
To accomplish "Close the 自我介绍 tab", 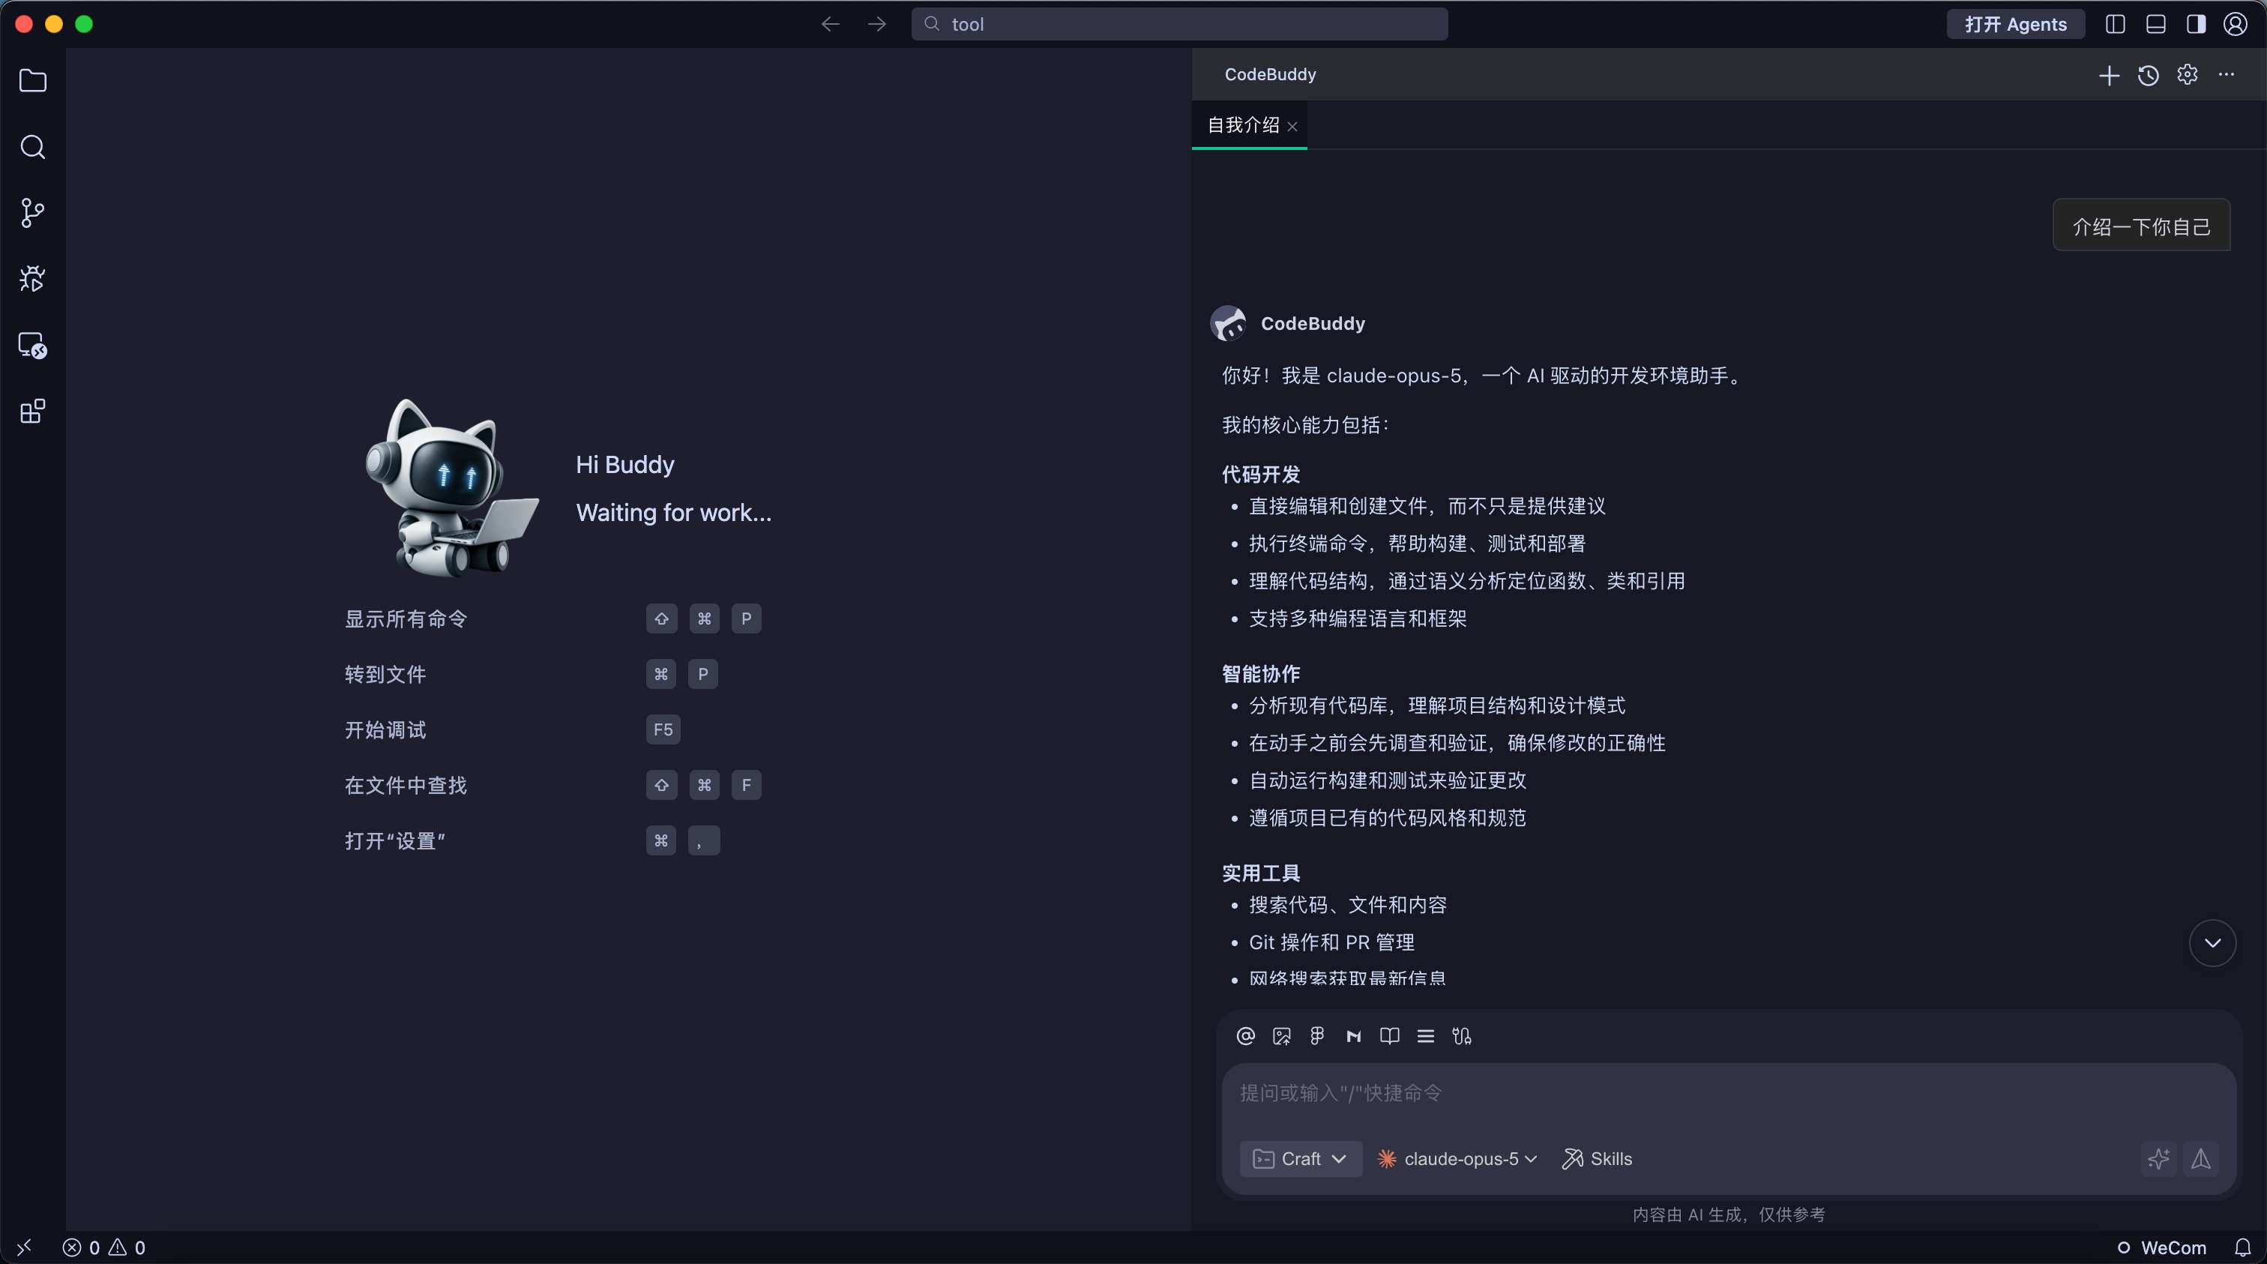I will (x=1292, y=127).
